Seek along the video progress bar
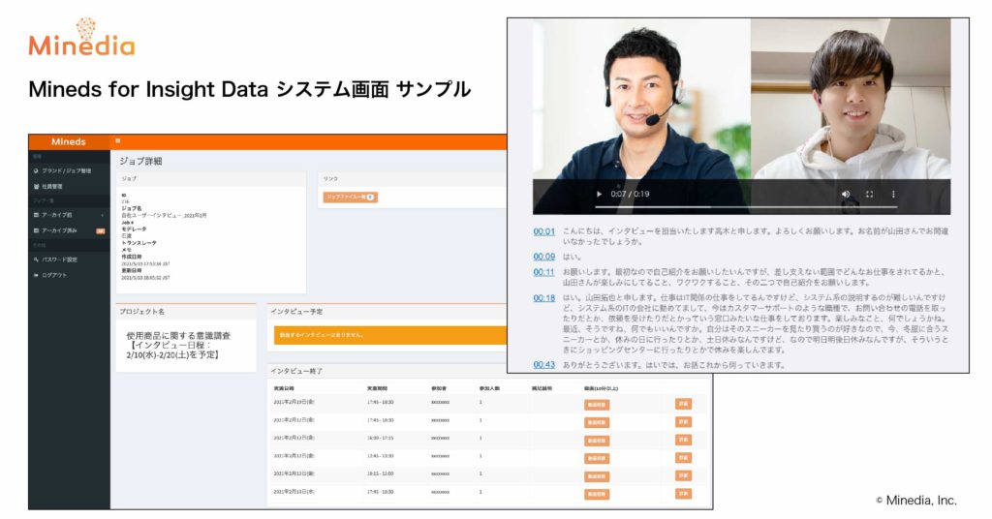The width and height of the screenshot is (992, 519). (x=715, y=206)
